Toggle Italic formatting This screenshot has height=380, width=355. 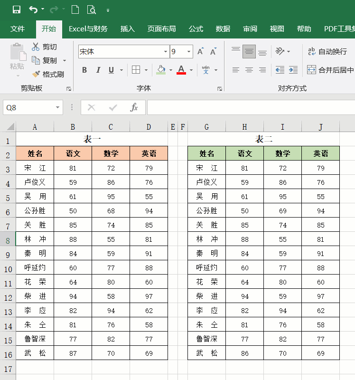pyautogui.click(x=98, y=70)
